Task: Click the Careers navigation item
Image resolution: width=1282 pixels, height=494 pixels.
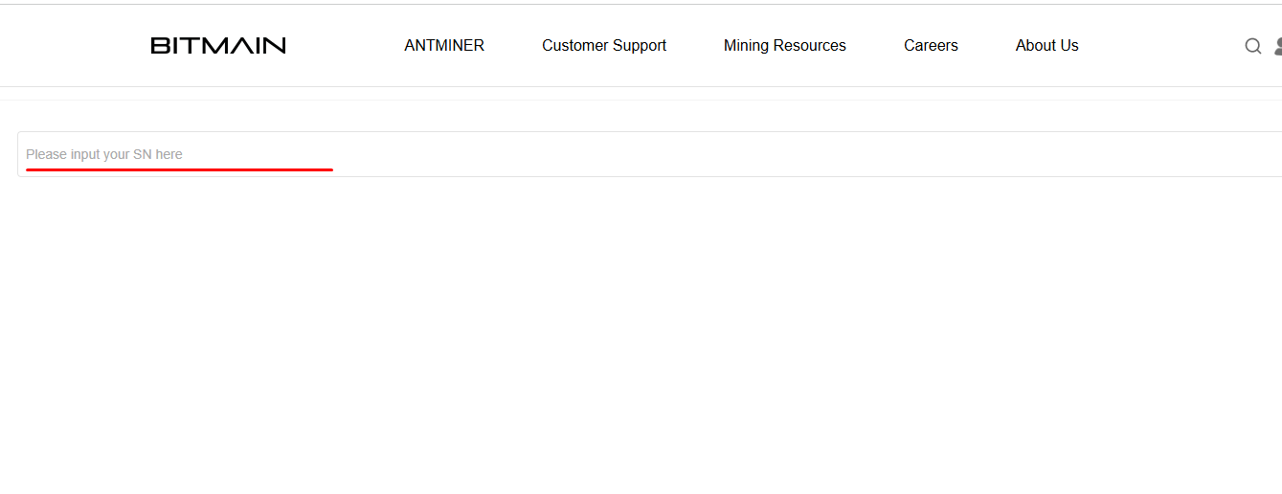Action: pos(931,45)
